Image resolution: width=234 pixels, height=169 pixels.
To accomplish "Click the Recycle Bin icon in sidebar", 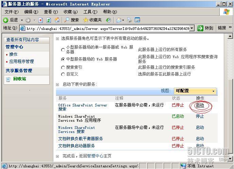I will [x=8, y=79].
